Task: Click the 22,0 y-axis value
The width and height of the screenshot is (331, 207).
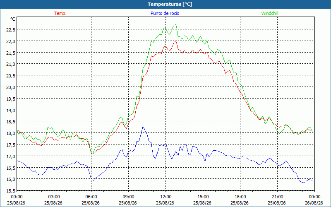Action: [x=11, y=41]
